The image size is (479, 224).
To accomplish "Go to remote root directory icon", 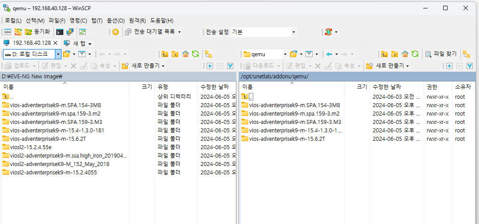I will [x=395, y=54].
